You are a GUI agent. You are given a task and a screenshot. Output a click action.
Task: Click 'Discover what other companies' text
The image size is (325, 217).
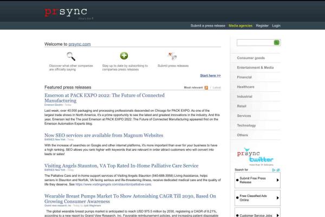coord(71,67)
